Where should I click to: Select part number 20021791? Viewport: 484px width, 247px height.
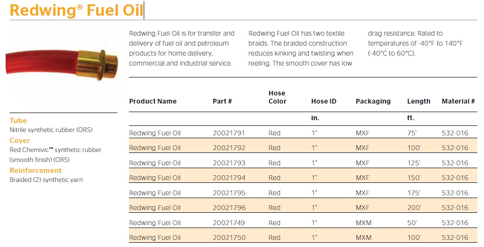click(228, 133)
